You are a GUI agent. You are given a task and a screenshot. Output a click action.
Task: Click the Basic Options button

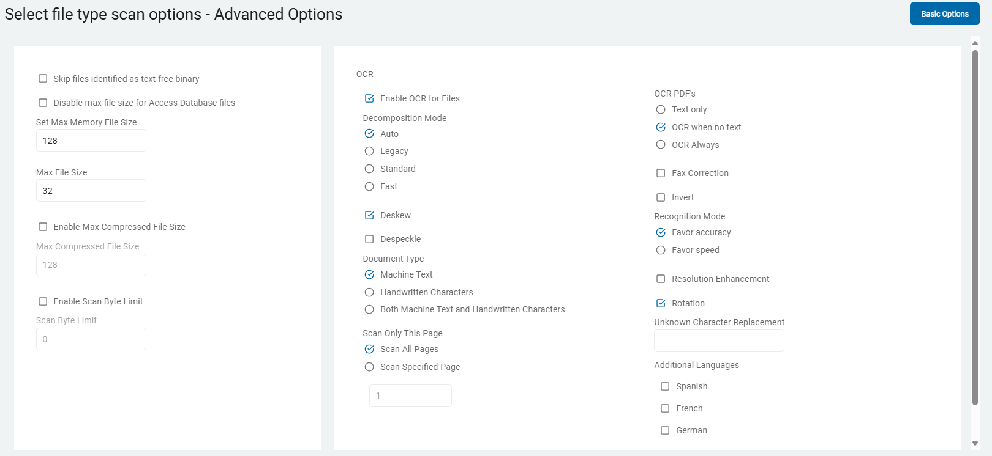pyautogui.click(x=944, y=14)
